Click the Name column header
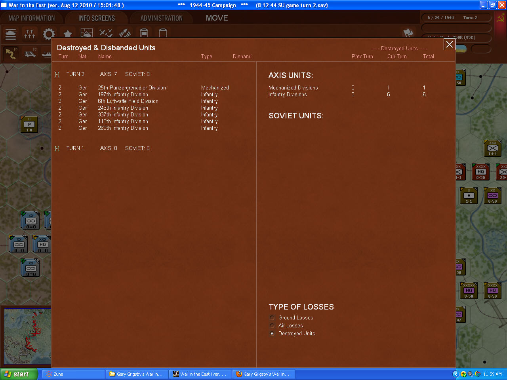 click(x=105, y=57)
